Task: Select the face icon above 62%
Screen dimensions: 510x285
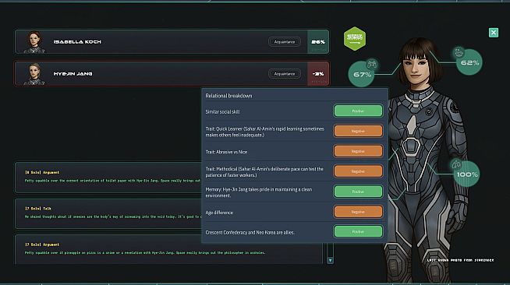Action: point(459,52)
